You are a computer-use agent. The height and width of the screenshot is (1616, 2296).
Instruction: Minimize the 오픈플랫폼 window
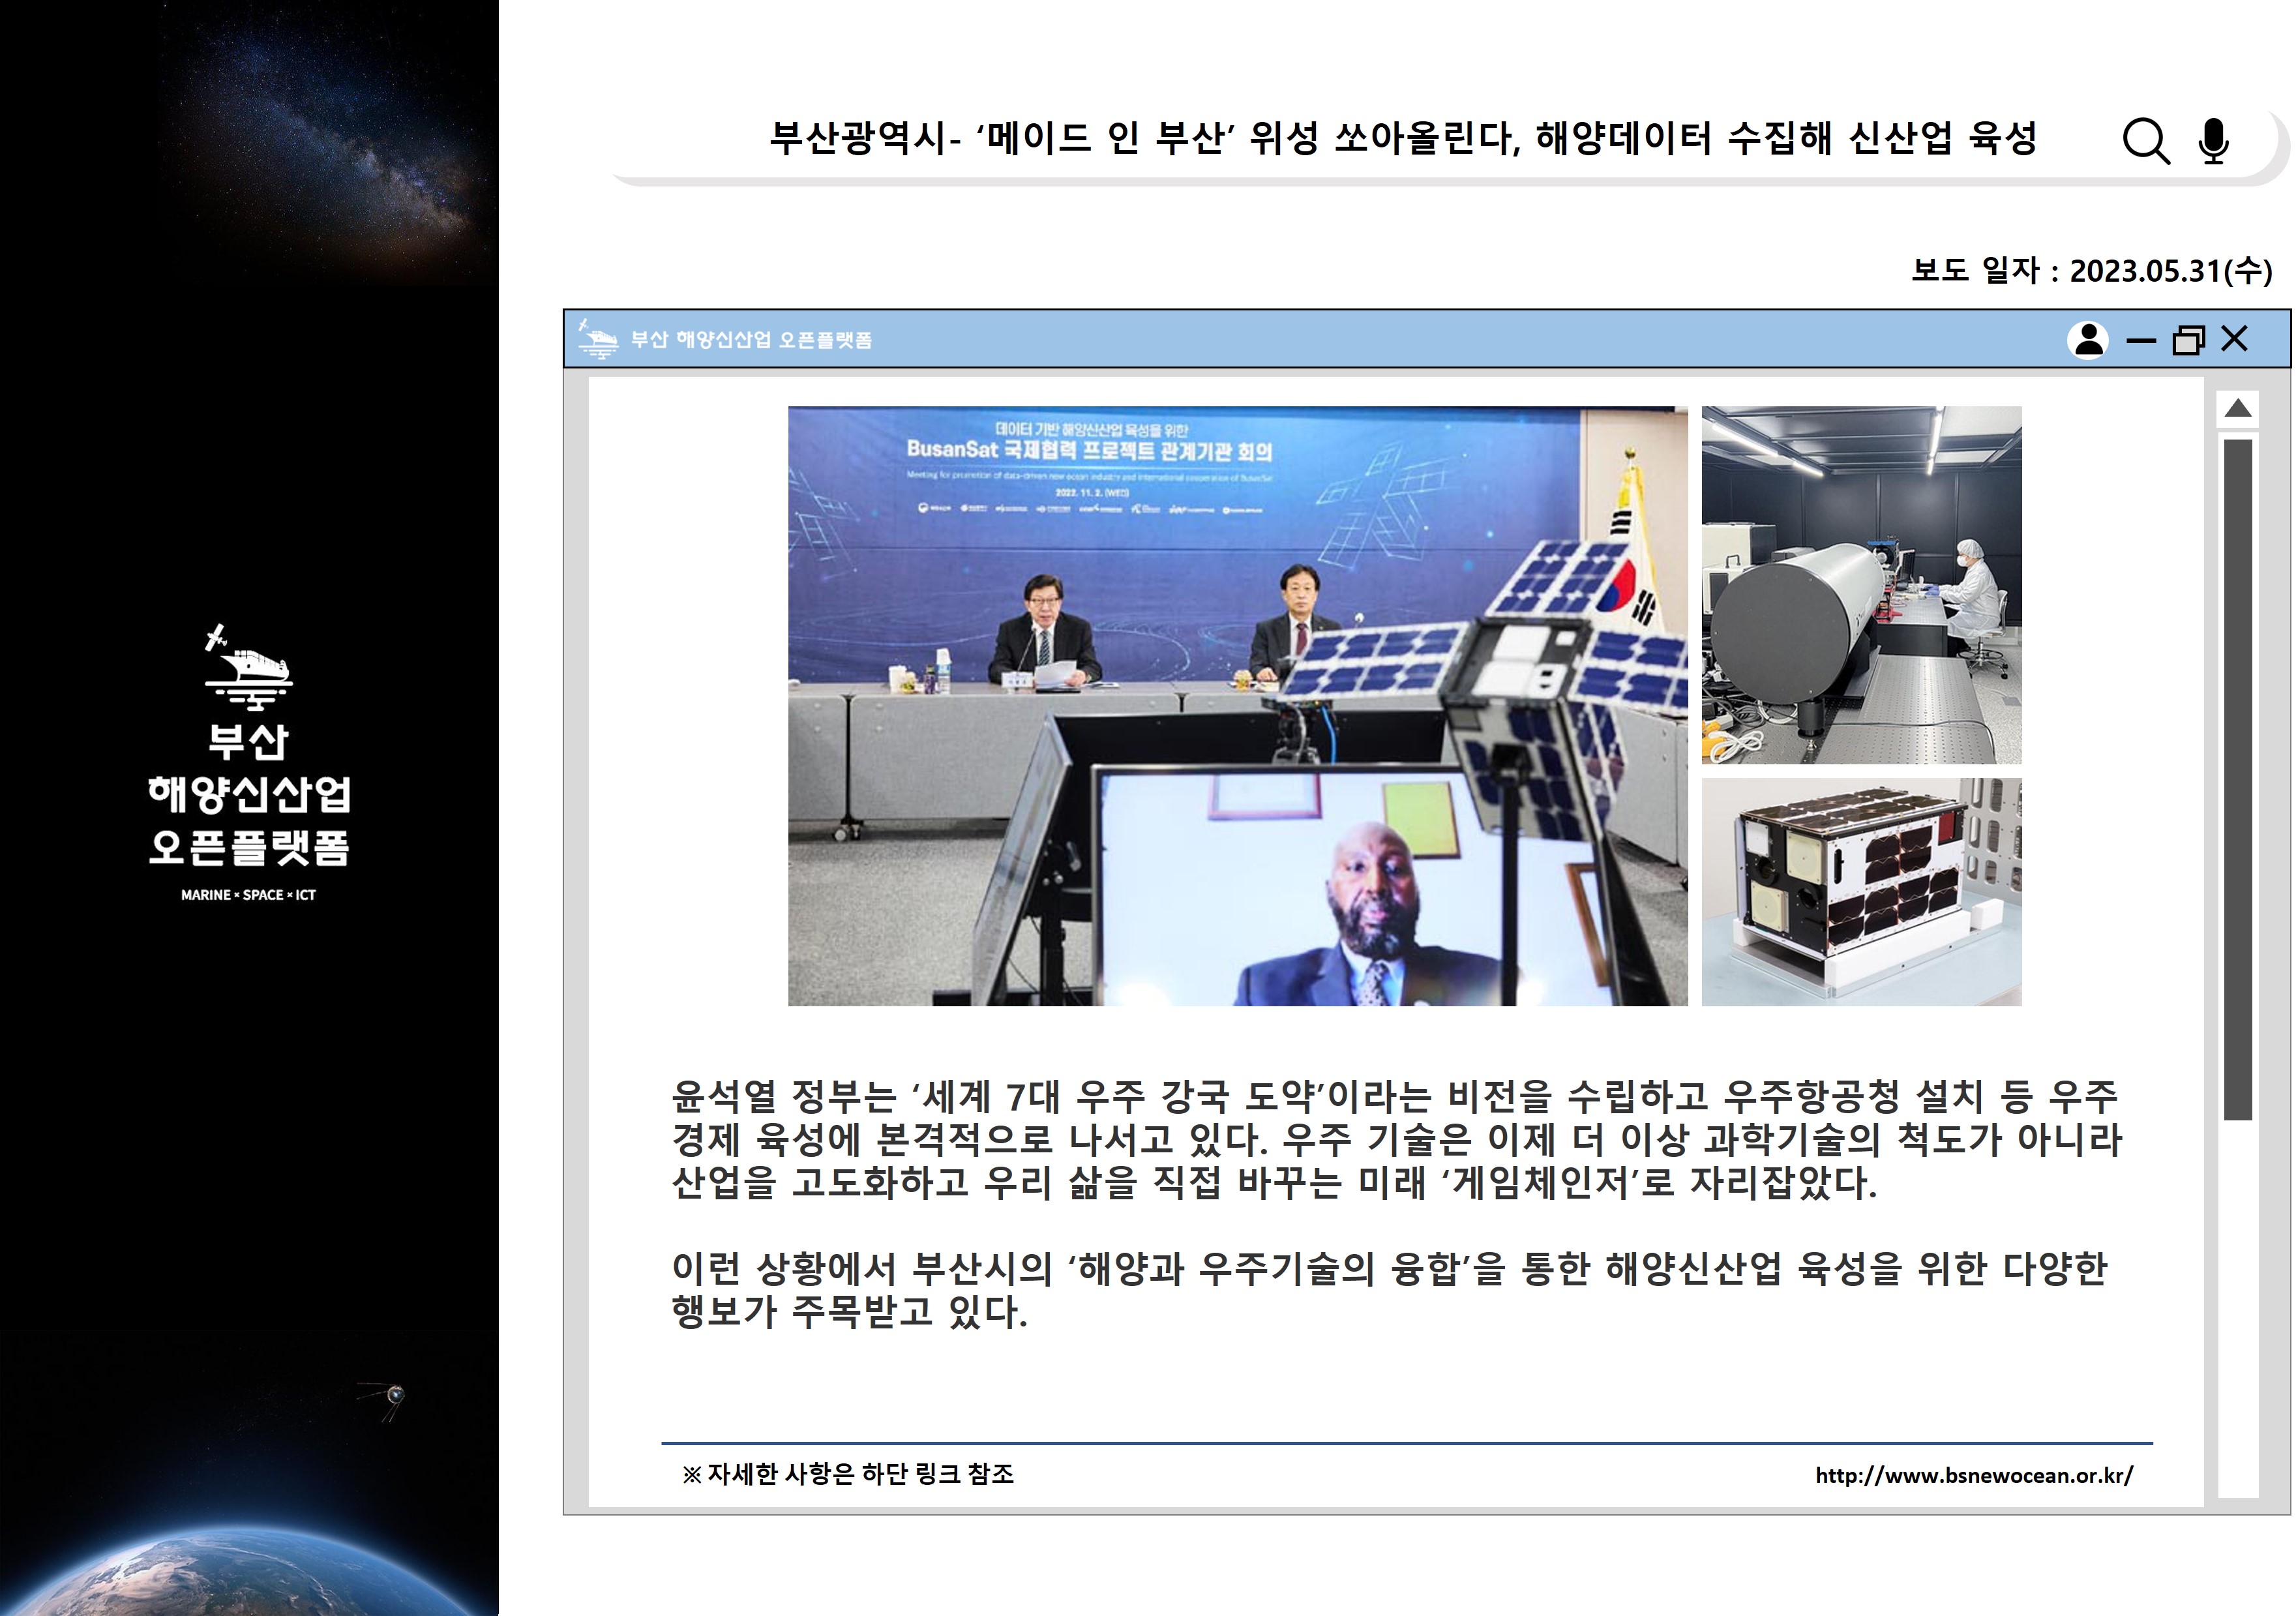[x=2141, y=341]
